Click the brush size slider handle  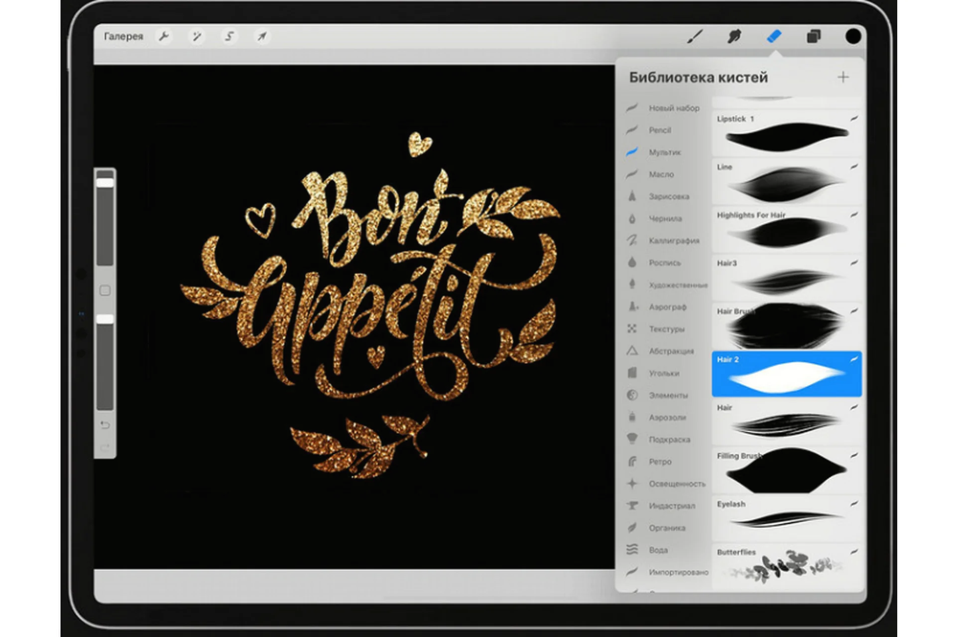click(x=105, y=183)
